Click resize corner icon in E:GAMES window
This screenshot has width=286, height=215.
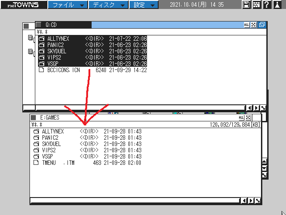point(257,201)
